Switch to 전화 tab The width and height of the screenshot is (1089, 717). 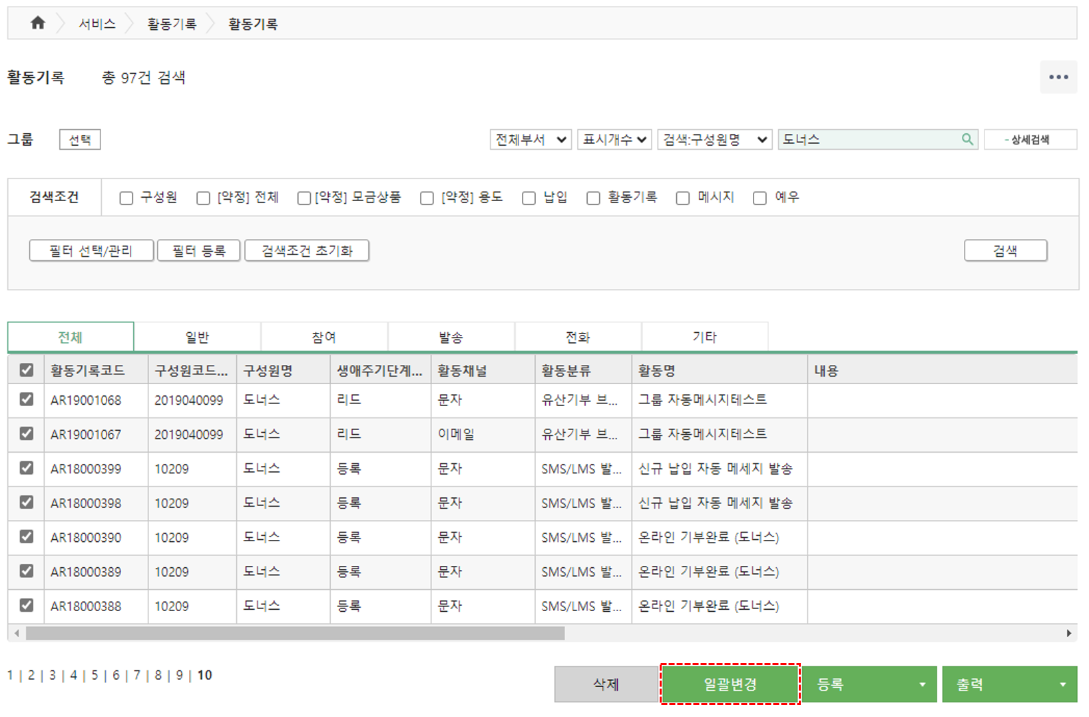[x=578, y=337]
